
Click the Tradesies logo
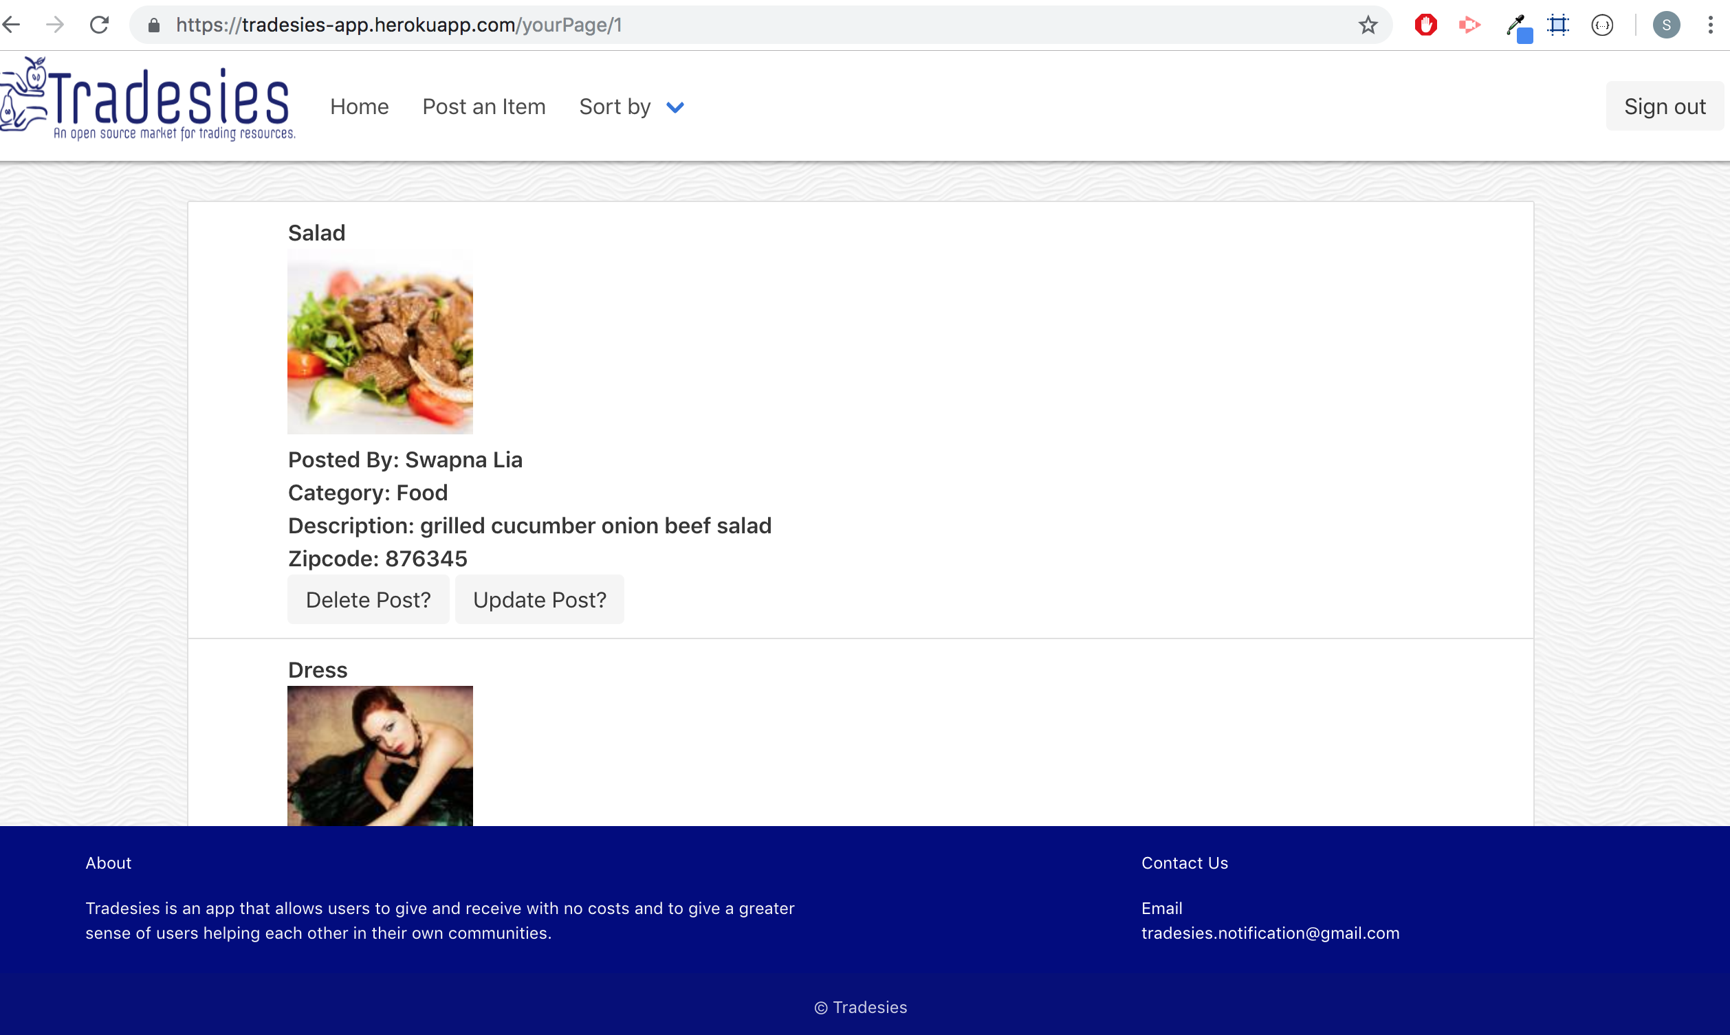tap(148, 99)
